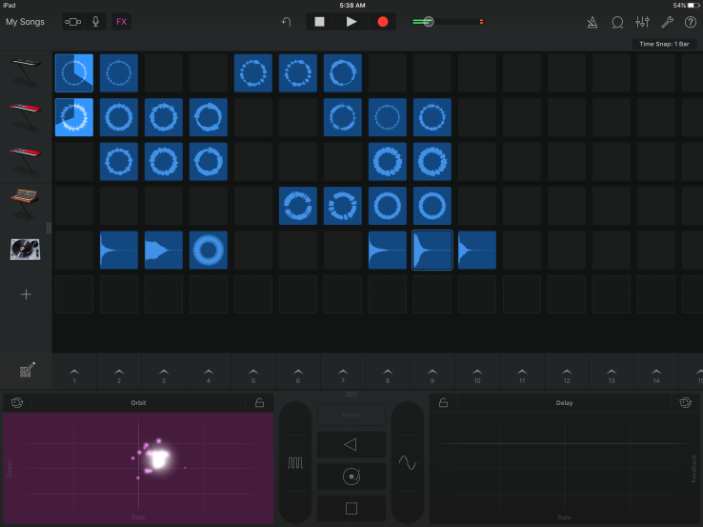The width and height of the screenshot is (703, 527).
Task: Touch the Gater effect strip
Action: point(295,462)
